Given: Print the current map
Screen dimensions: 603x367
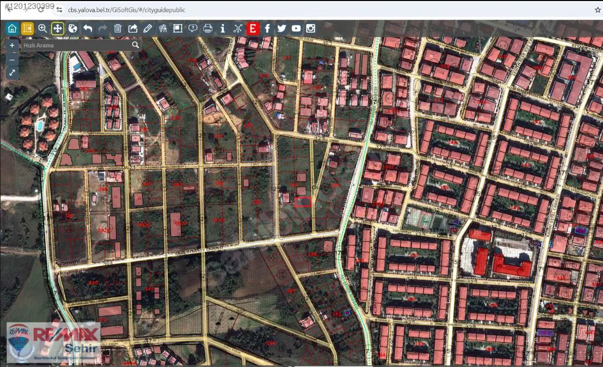Looking at the screenshot, I should pos(208,28).
